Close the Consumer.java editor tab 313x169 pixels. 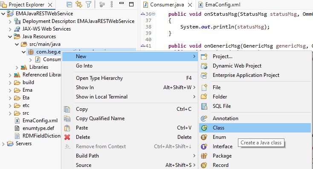tap(190, 5)
